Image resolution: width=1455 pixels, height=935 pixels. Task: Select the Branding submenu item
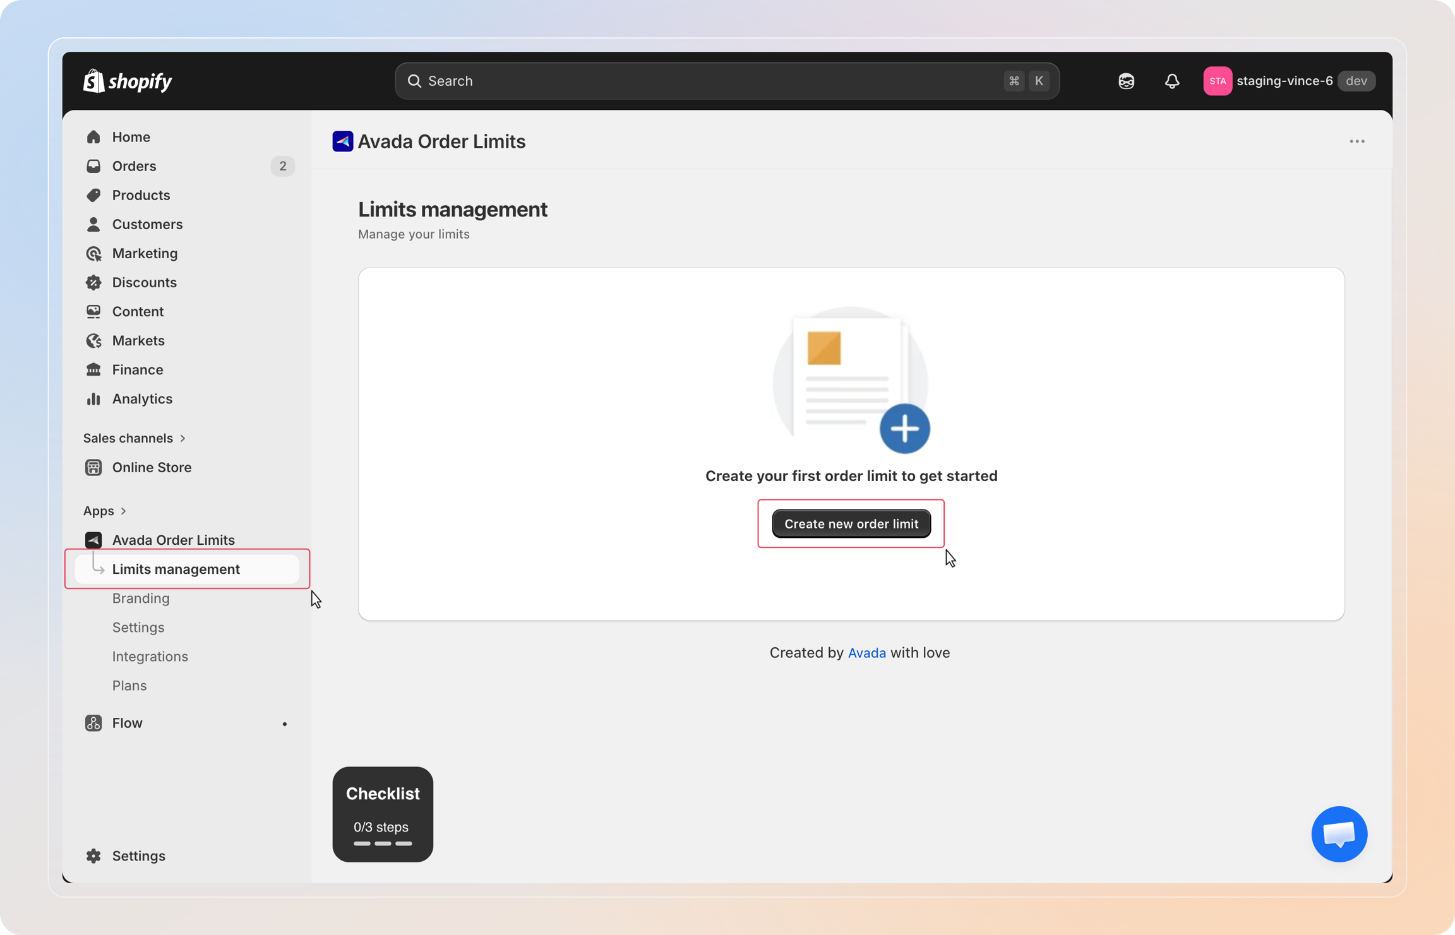click(x=141, y=598)
